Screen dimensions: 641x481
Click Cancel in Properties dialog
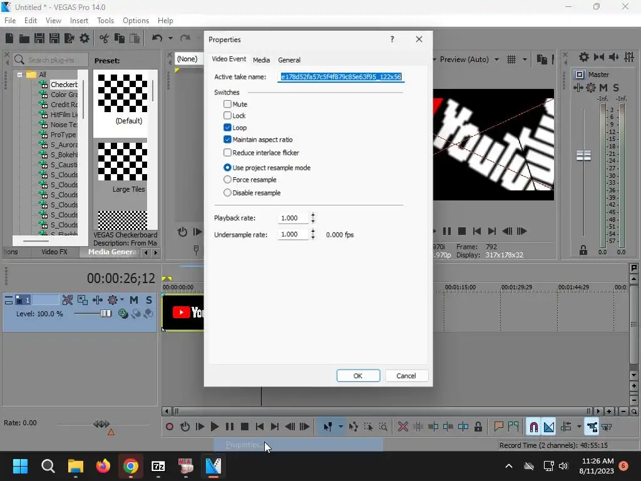pyautogui.click(x=406, y=376)
